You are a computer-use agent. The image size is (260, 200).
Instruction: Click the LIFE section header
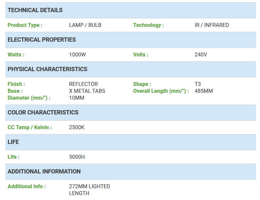(x=131, y=142)
